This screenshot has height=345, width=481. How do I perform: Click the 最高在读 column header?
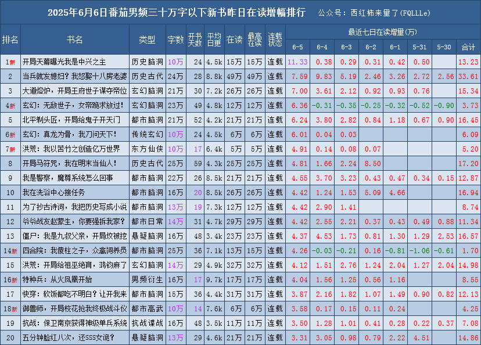coord(255,39)
